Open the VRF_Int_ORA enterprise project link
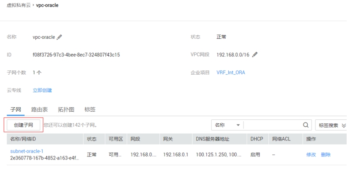This screenshot has width=347, height=169. [230, 72]
